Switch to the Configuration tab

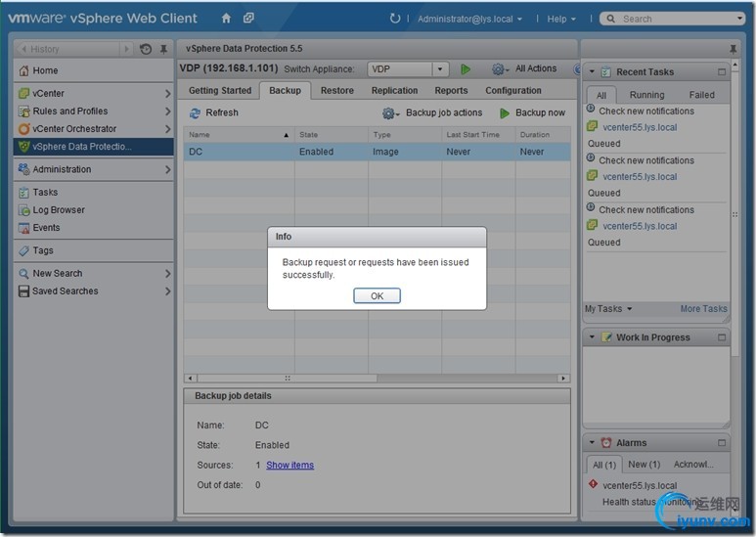[x=513, y=90]
